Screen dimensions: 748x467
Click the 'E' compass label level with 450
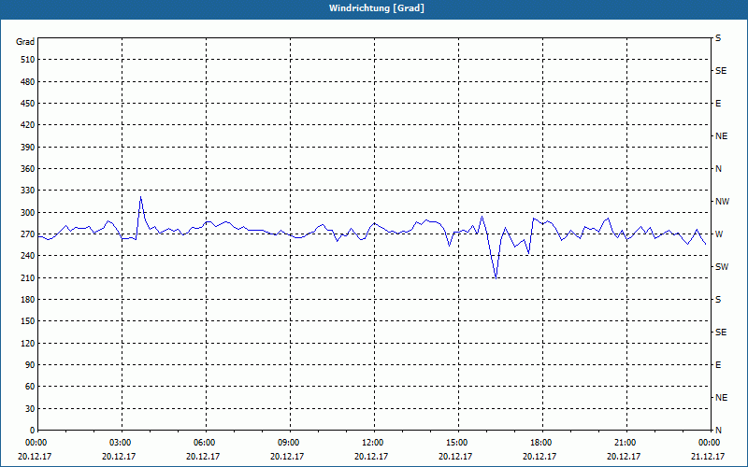pyautogui.click(x=718, y=104)
